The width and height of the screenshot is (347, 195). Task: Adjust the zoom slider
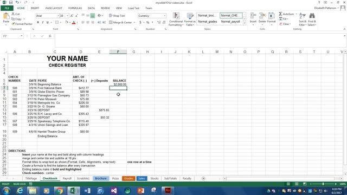pyautogui.click(x=323, y=184)
